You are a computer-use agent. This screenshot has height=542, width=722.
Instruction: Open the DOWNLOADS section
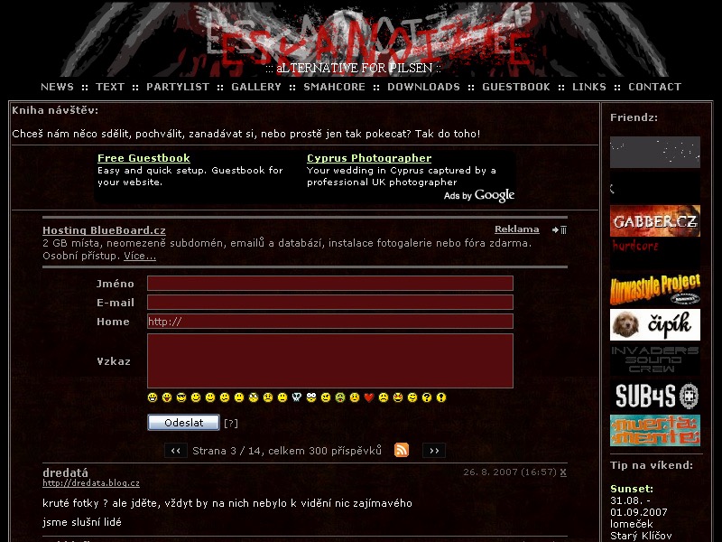point(423,87)
